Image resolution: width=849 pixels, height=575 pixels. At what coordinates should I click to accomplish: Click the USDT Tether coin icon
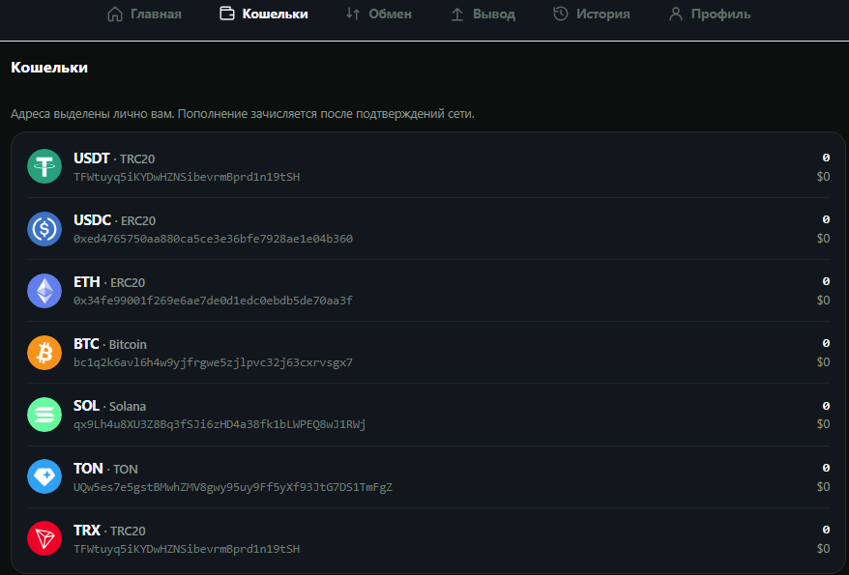[x=44, y=166]
